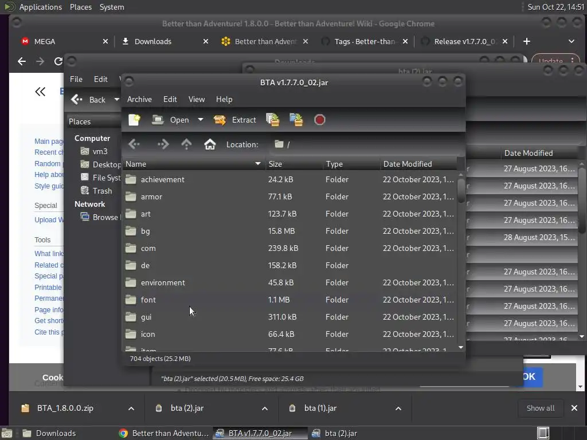Collapse the wiki sidebar with double chevron
The height and width of the screenshot is (440, 587).
40,92
